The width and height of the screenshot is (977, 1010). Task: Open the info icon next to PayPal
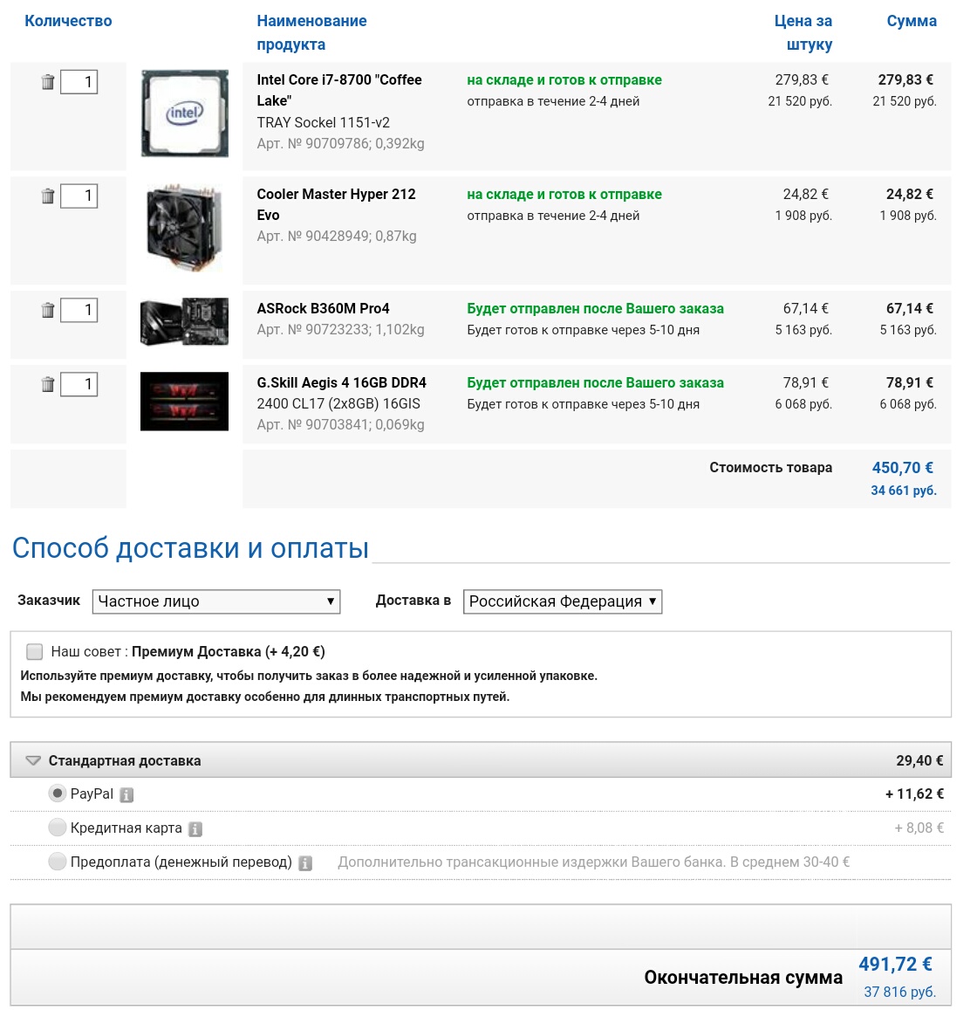(126, 795)
